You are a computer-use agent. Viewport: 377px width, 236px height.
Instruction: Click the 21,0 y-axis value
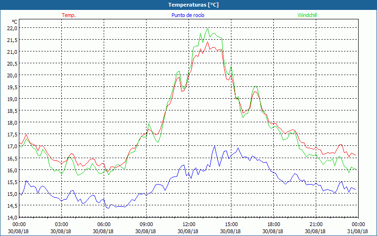(x=12, y=52)
